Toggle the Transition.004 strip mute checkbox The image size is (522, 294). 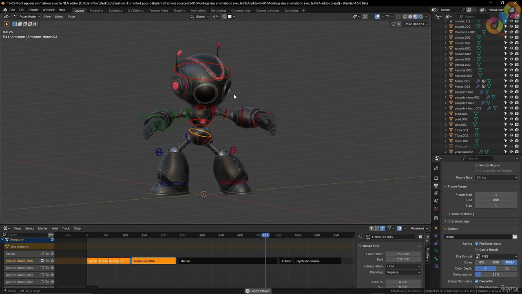420,237
